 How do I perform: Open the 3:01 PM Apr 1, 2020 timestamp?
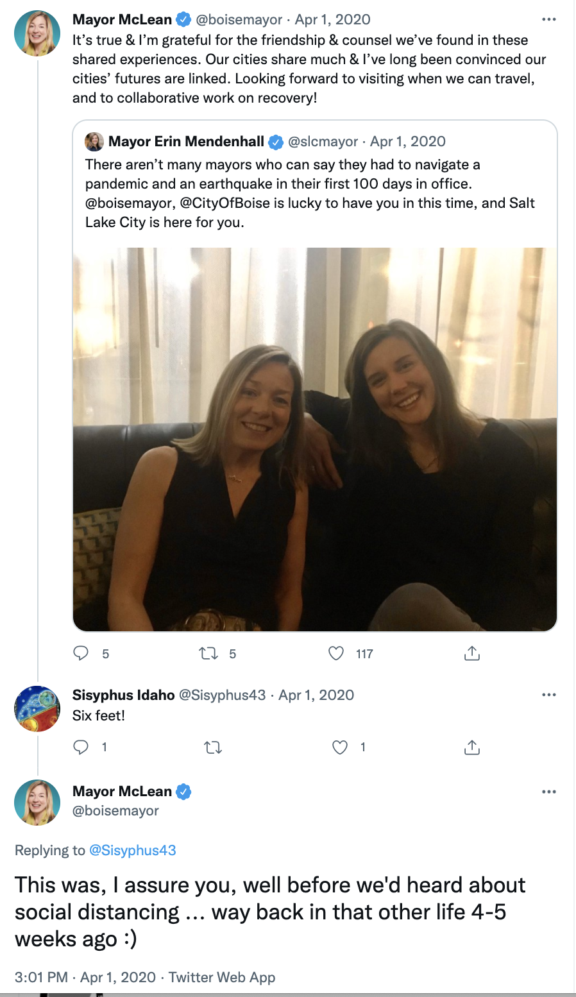pyautogui.click(x=85, y=977)
